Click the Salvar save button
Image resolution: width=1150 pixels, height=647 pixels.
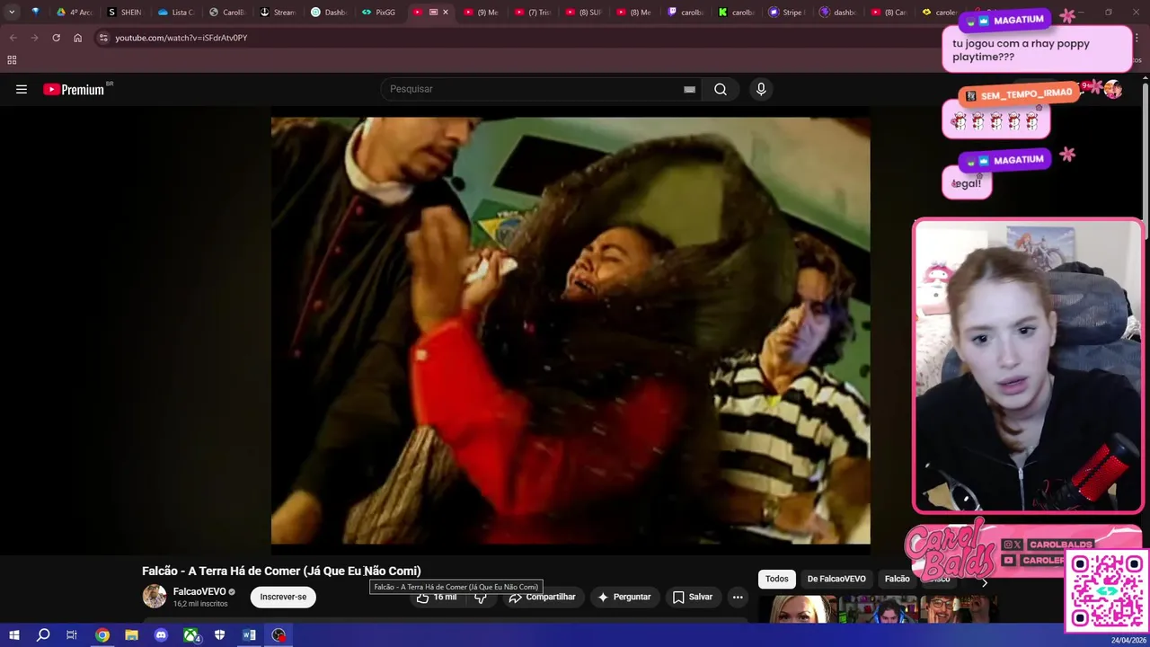693,597
